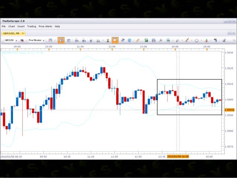Click the green vertical scale icon
Image resolution: width=237 pixels, height=178 pixels.
[x=108, y=41]
